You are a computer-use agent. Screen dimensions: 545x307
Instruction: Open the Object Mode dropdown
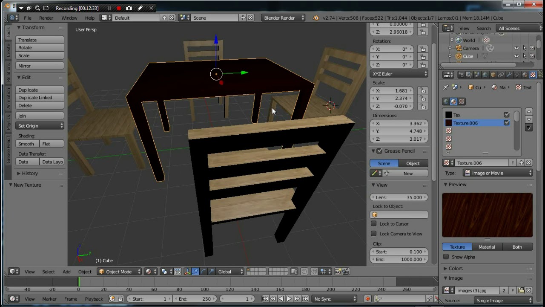pos(120,272)
